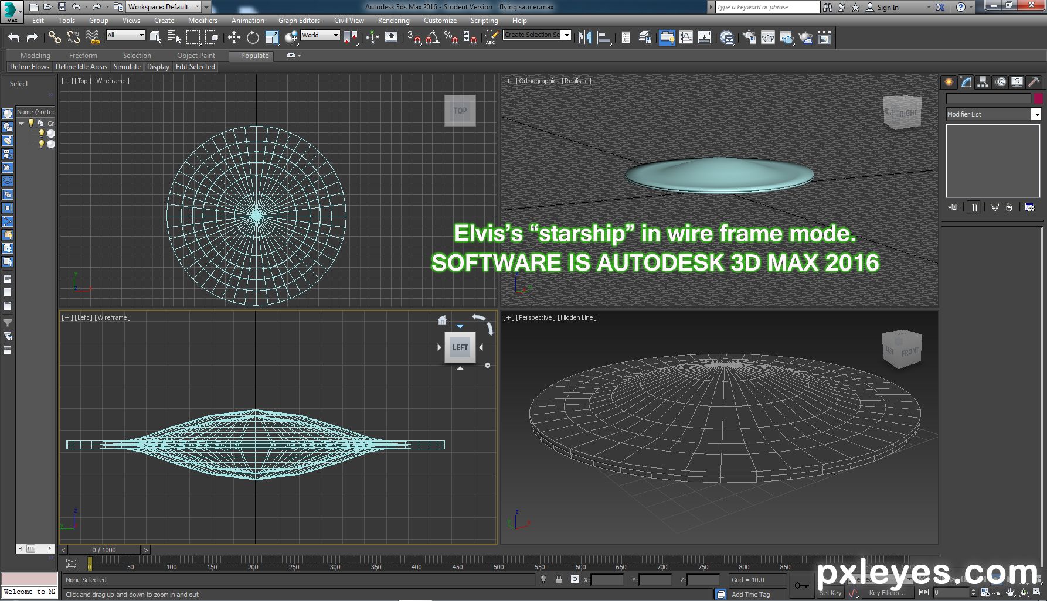Toggle the Angle Snap button
The width and height of the screenshot is (1047, 601).
433,37
